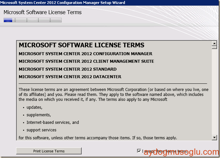Viewport: 220px width, 158px height.
Task: Click 'MICROSOFT SYSTEM CENTER 2012 STANDARD' line
Action: point(68,69)
